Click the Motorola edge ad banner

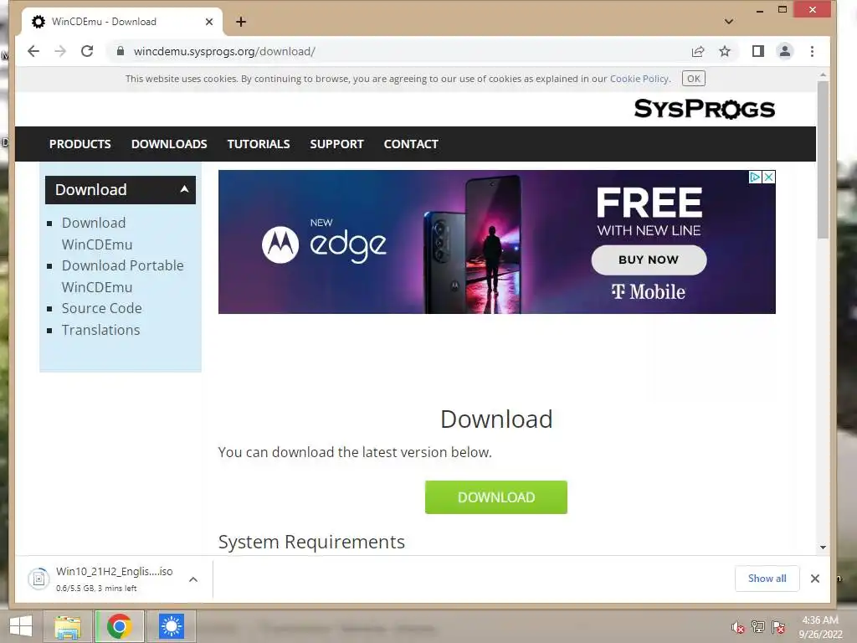(497, 242)
